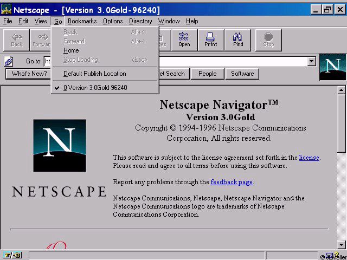Image resolution: width=347 pixels, height=260 pixels.
Task: Click the large Netscape logo image
Action: point(60,146)
